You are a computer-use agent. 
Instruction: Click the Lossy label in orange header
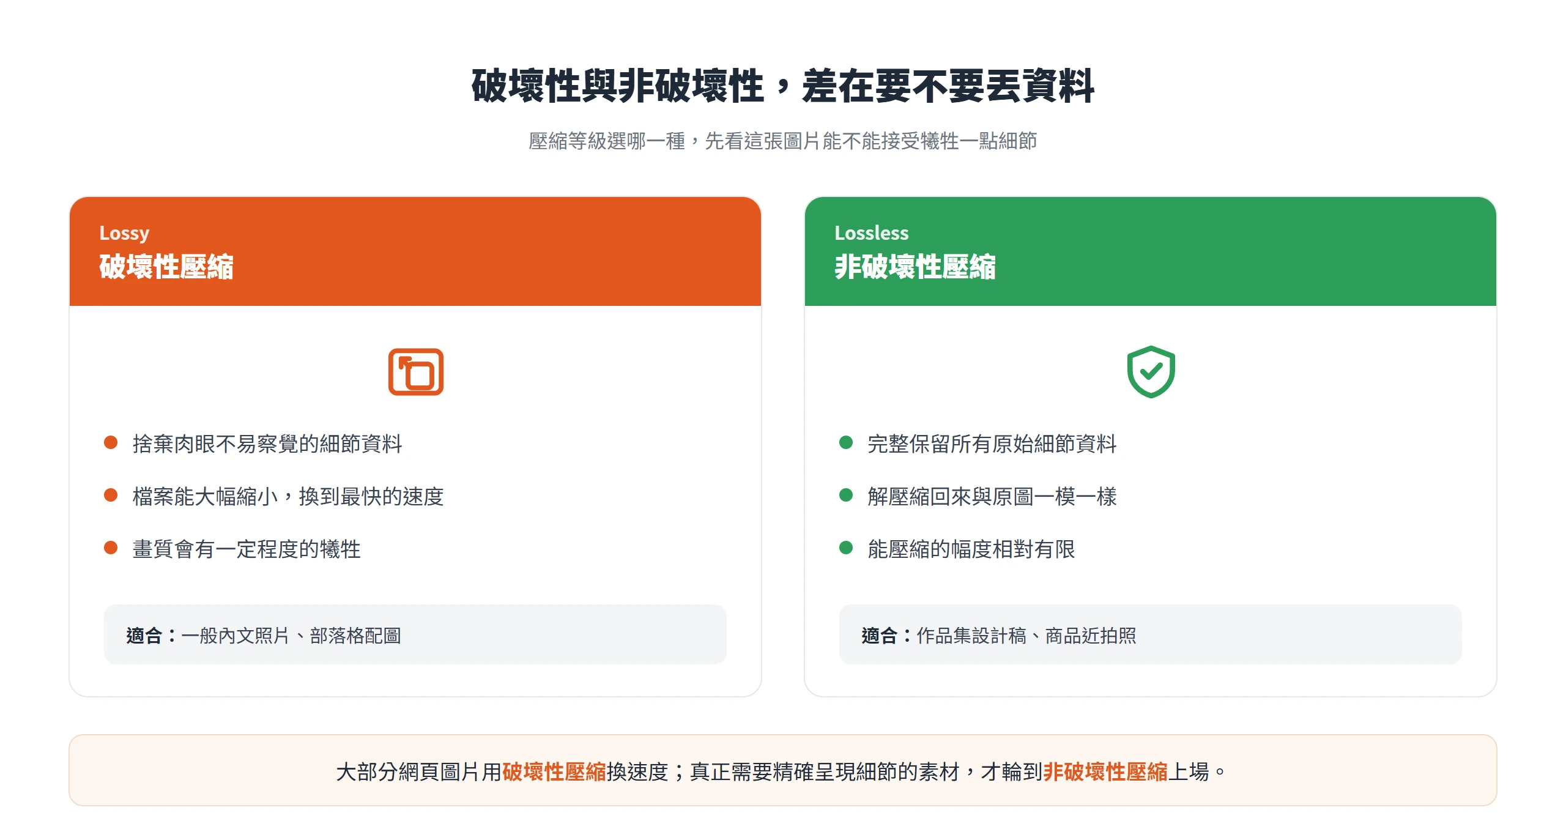124,233
